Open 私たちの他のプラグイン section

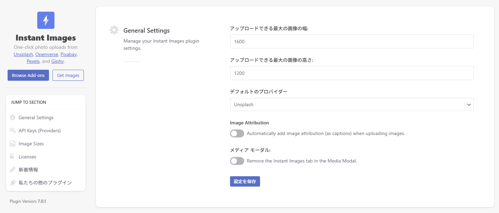pos(46,183)
